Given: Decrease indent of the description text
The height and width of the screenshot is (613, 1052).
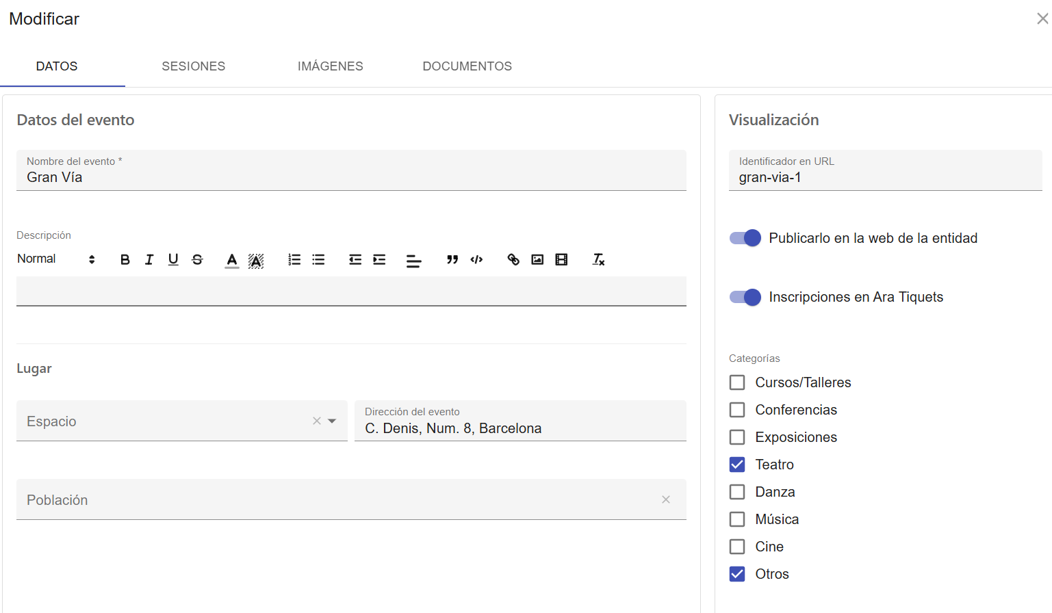Looking at the screenshot, I should click(x=355, y=259).
